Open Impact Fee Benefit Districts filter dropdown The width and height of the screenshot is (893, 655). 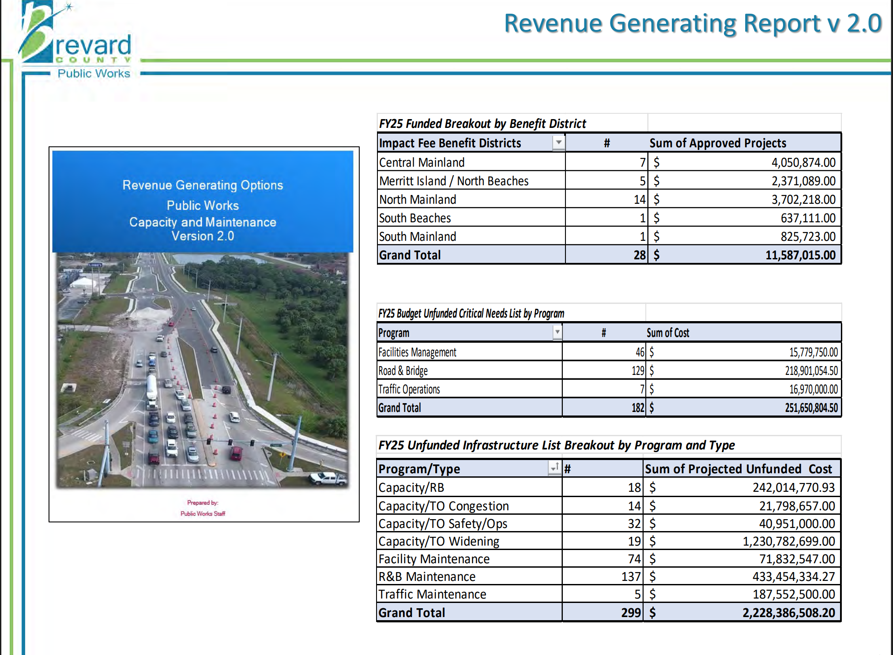point(558,142)
